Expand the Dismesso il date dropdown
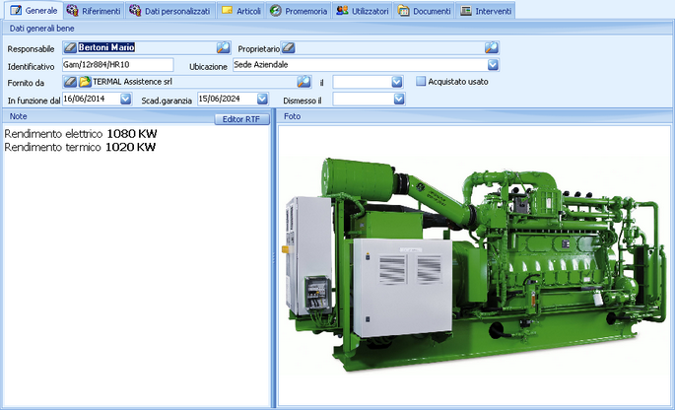 pos(399,99)
